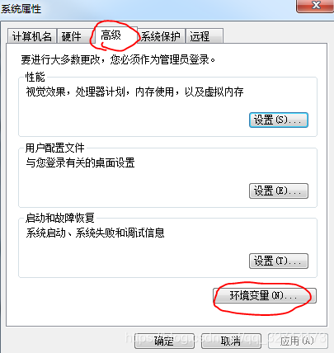Click the administrator login notice text
334x353 pixels.
pyautogui.click(x=118, y=59)
